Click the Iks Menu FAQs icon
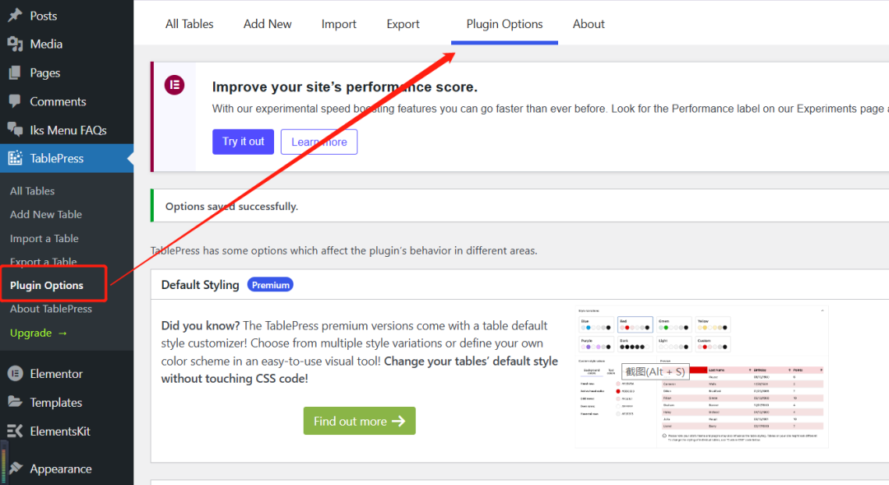This screenshot has height=485, width=889. (16, 130)
